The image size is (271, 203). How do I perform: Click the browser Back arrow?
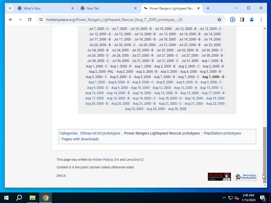(x=11, y=20)
